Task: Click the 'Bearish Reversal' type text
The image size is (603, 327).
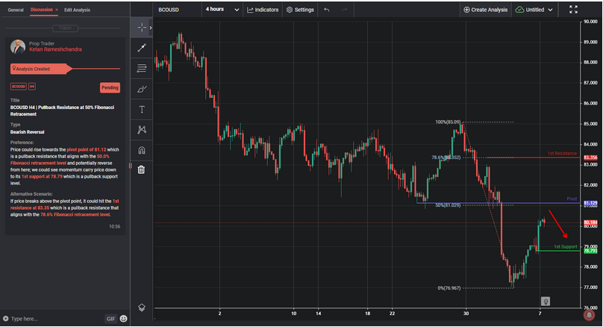Action: click(28, 132)
